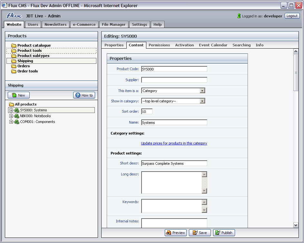Click inside the Long descr text area

point(172,182)
